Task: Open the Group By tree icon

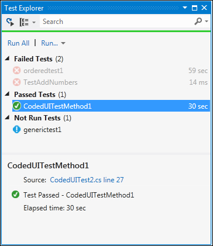Action: [24, 22]
